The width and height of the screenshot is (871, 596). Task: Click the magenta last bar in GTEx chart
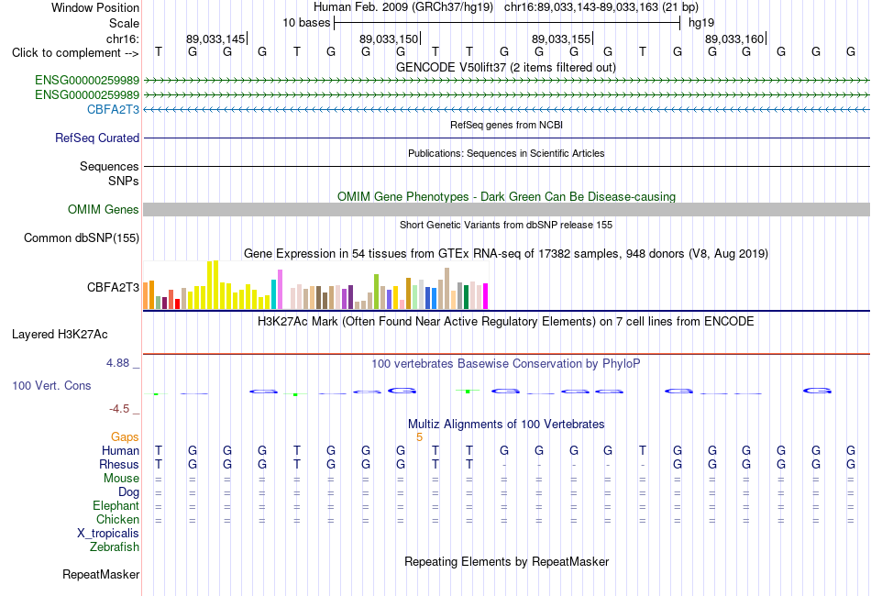[x=486, y=296]
